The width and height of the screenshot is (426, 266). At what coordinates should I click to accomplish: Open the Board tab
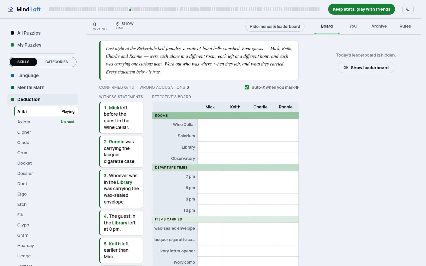pos(327,26)
